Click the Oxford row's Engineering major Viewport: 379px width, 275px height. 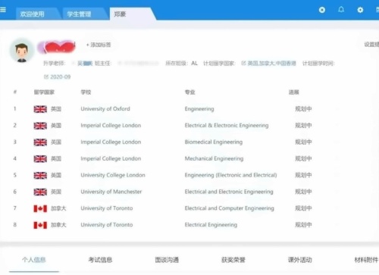click(199, 109)
